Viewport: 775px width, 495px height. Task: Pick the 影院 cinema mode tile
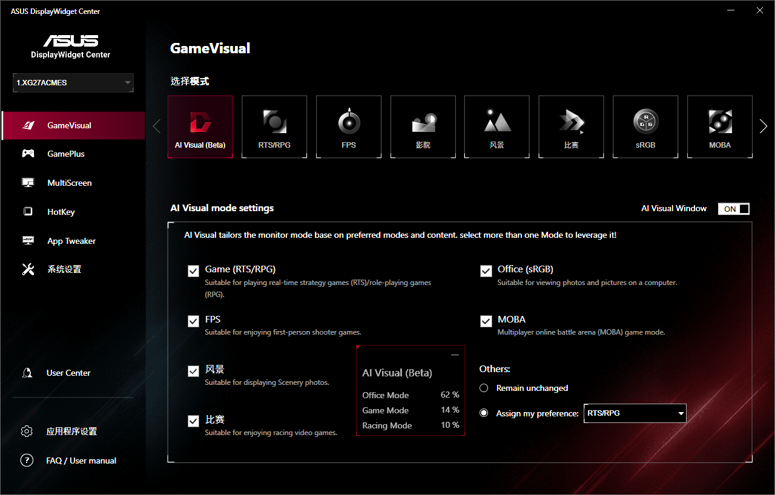(423, 126)
